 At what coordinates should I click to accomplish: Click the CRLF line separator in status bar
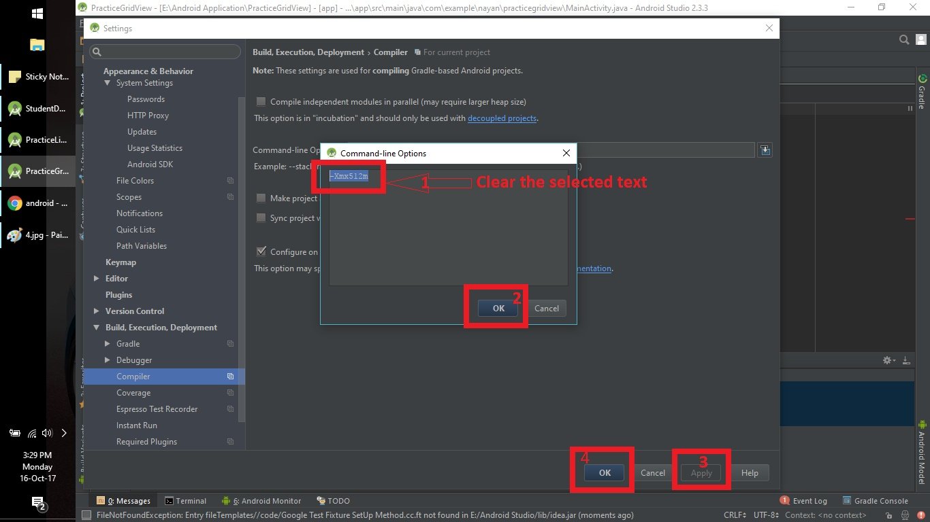736,515
